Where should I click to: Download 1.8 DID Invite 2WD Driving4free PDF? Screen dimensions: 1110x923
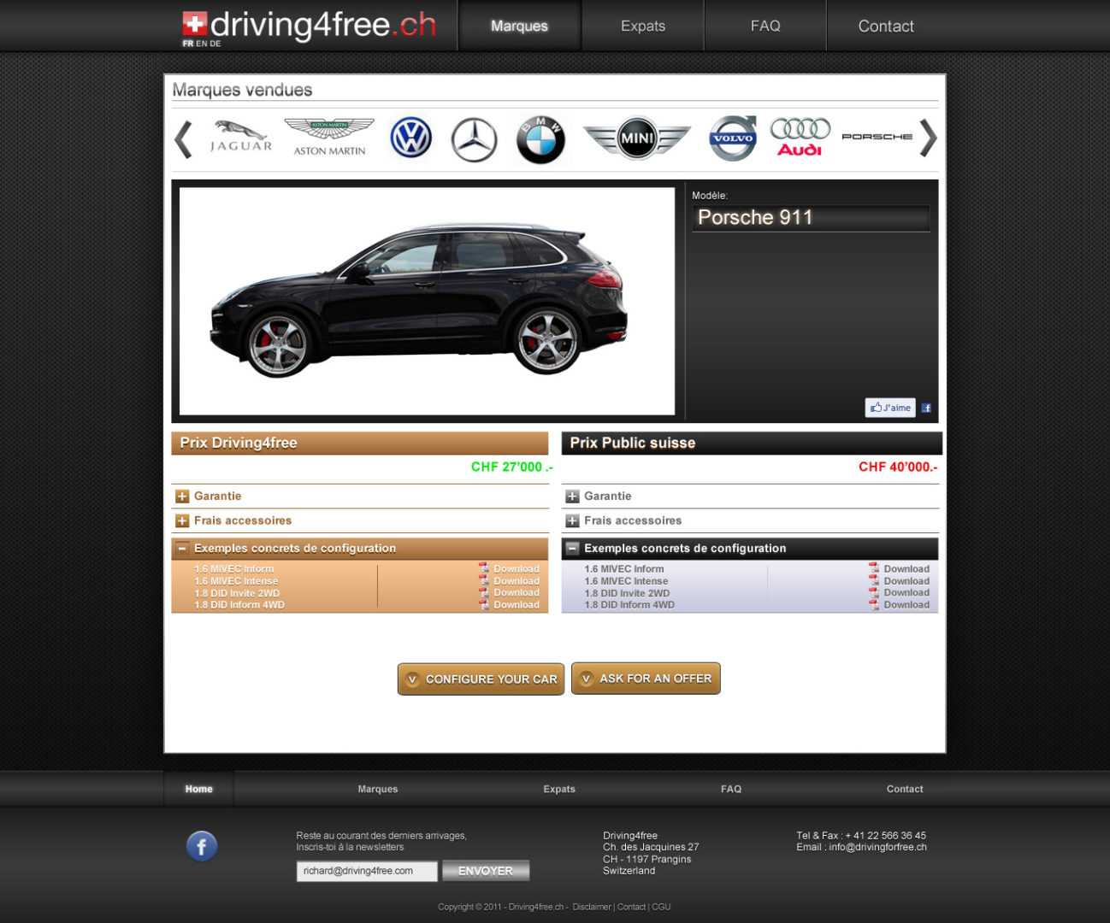pyautogui.click(x=509, y=592)
